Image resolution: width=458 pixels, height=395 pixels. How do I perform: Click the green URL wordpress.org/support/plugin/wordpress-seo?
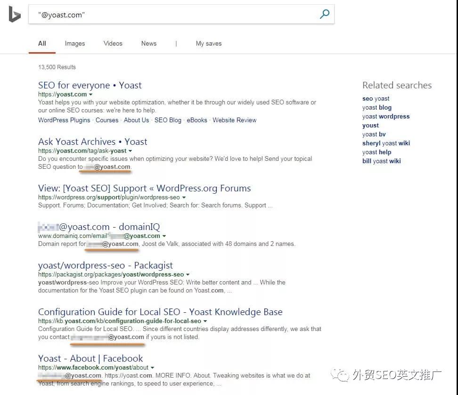(x=109, y=197)
